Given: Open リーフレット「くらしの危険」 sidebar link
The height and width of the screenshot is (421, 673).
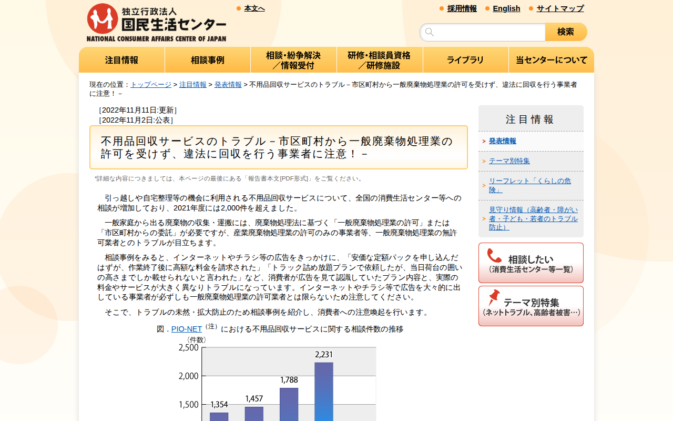Looking at the screenshot, I should point(529,185).
